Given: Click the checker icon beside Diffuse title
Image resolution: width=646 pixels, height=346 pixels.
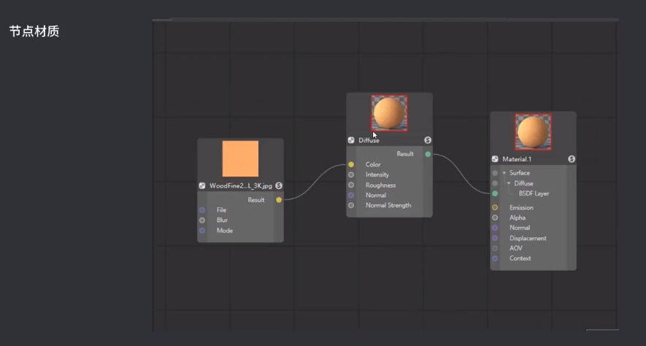Looking at the screenshot, I should (x=351, y=140).
